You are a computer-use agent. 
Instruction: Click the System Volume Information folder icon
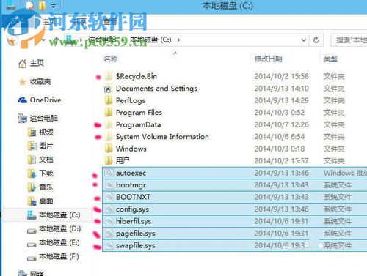coord(109,137)
